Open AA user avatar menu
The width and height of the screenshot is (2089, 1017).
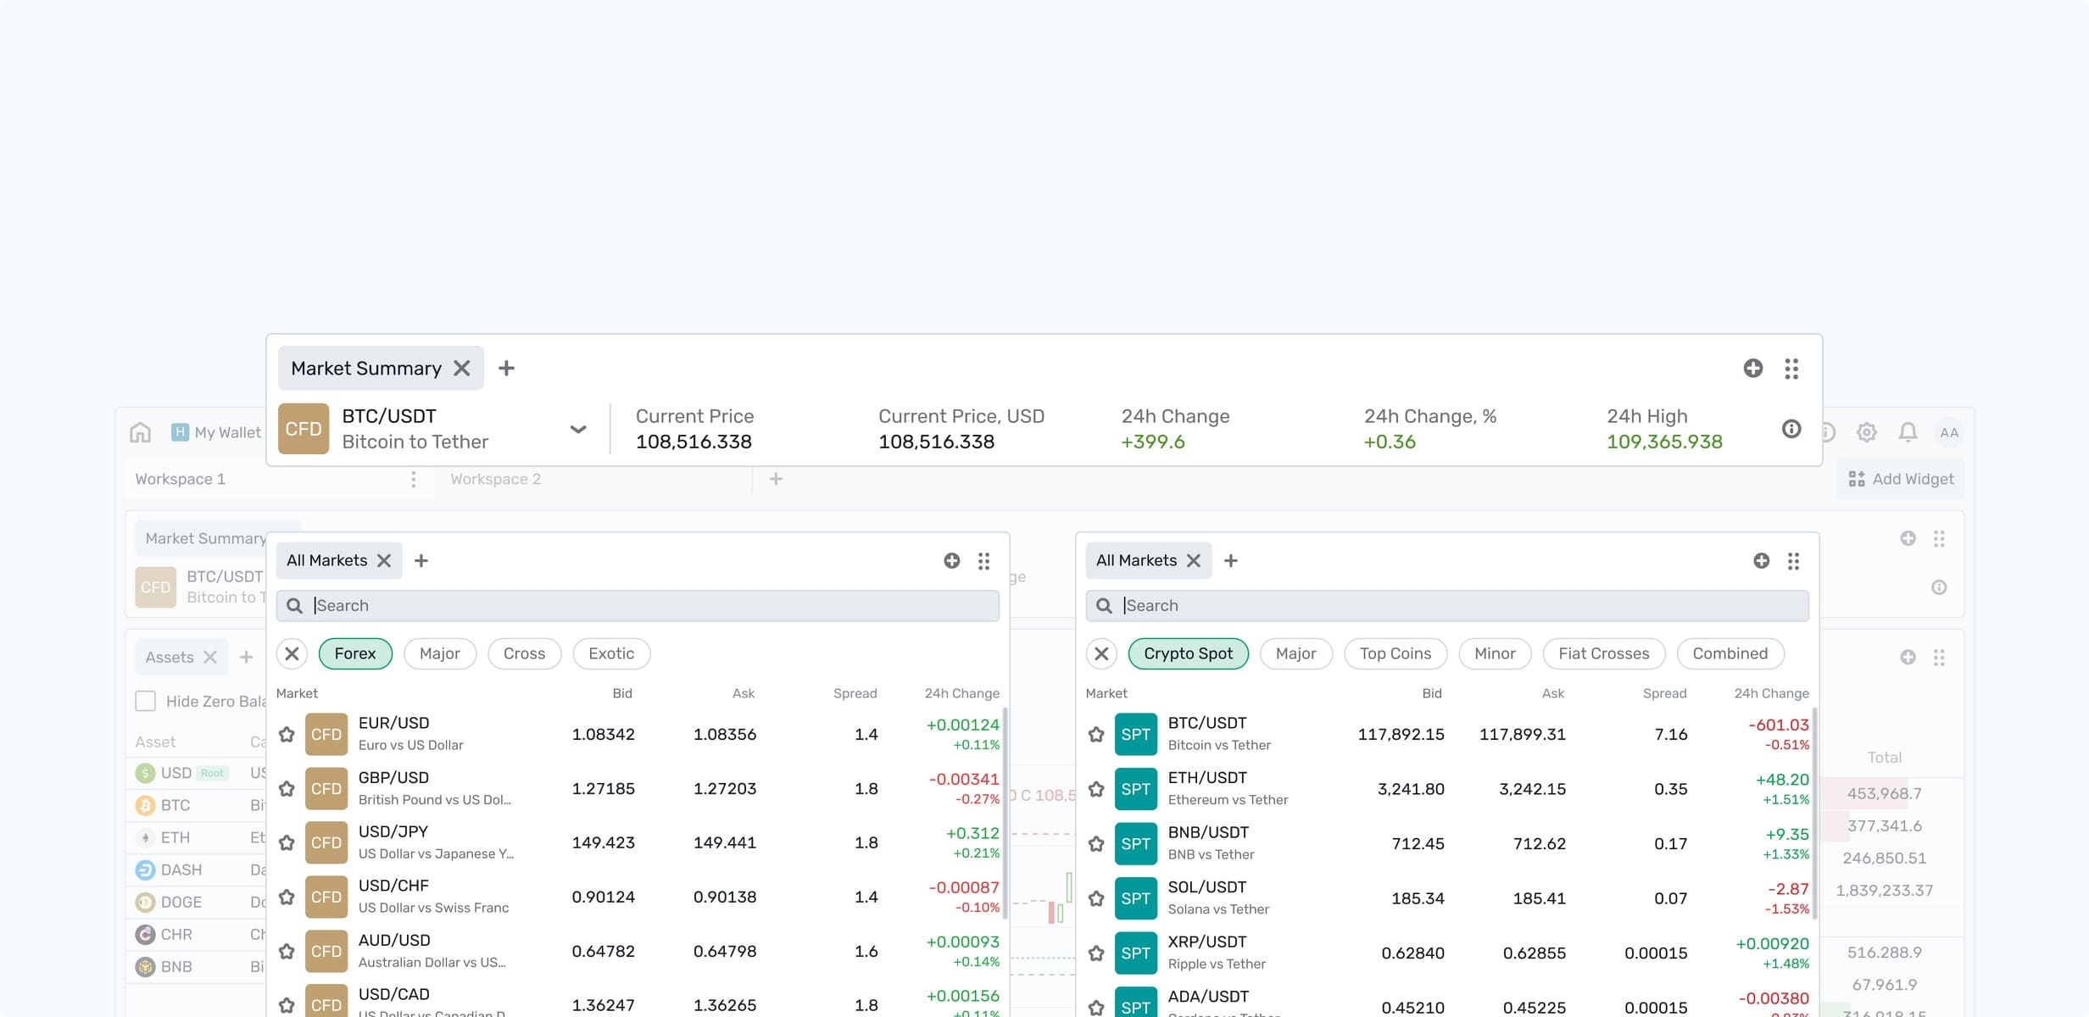point(1949,432)
